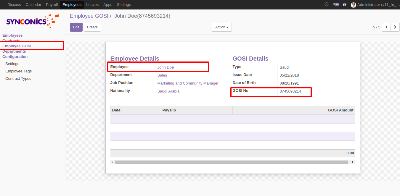Image resolution: width=400 pixels, height=196 pixels.
Task: Click the Administrator user avatar
Action: (353, 5)
